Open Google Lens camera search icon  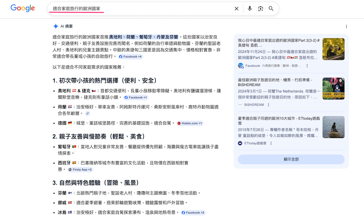[x=260, y=8]
